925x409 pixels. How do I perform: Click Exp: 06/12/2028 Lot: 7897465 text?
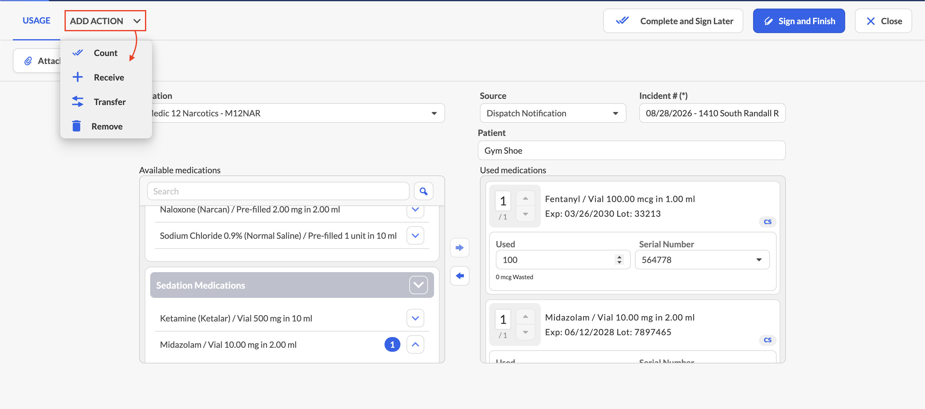pos(607,332)
